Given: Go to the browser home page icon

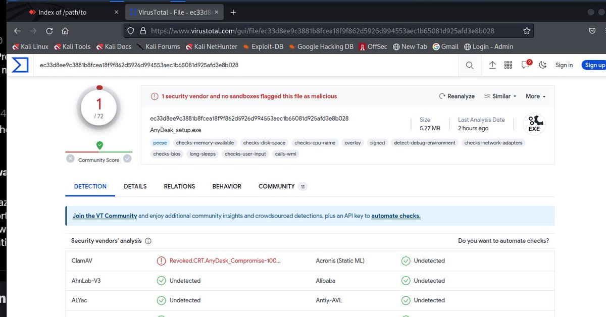Looking at the screenshot, I should [x=65, y=31].
